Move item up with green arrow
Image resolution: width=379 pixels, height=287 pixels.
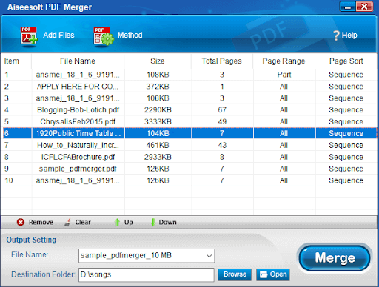click(117, 222)
